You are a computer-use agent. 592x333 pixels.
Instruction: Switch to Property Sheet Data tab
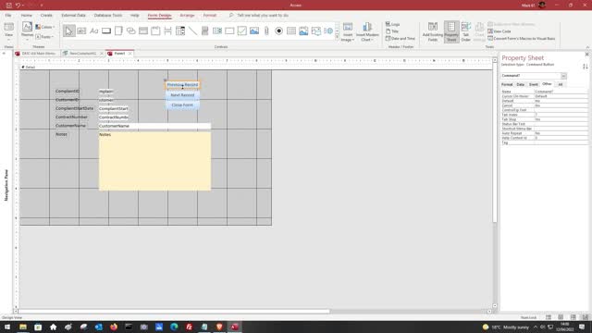[520, 84]
